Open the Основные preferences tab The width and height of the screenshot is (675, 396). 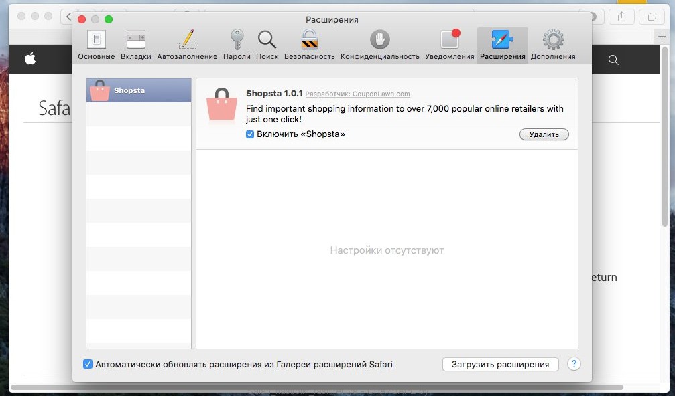(x=97, y=45)
